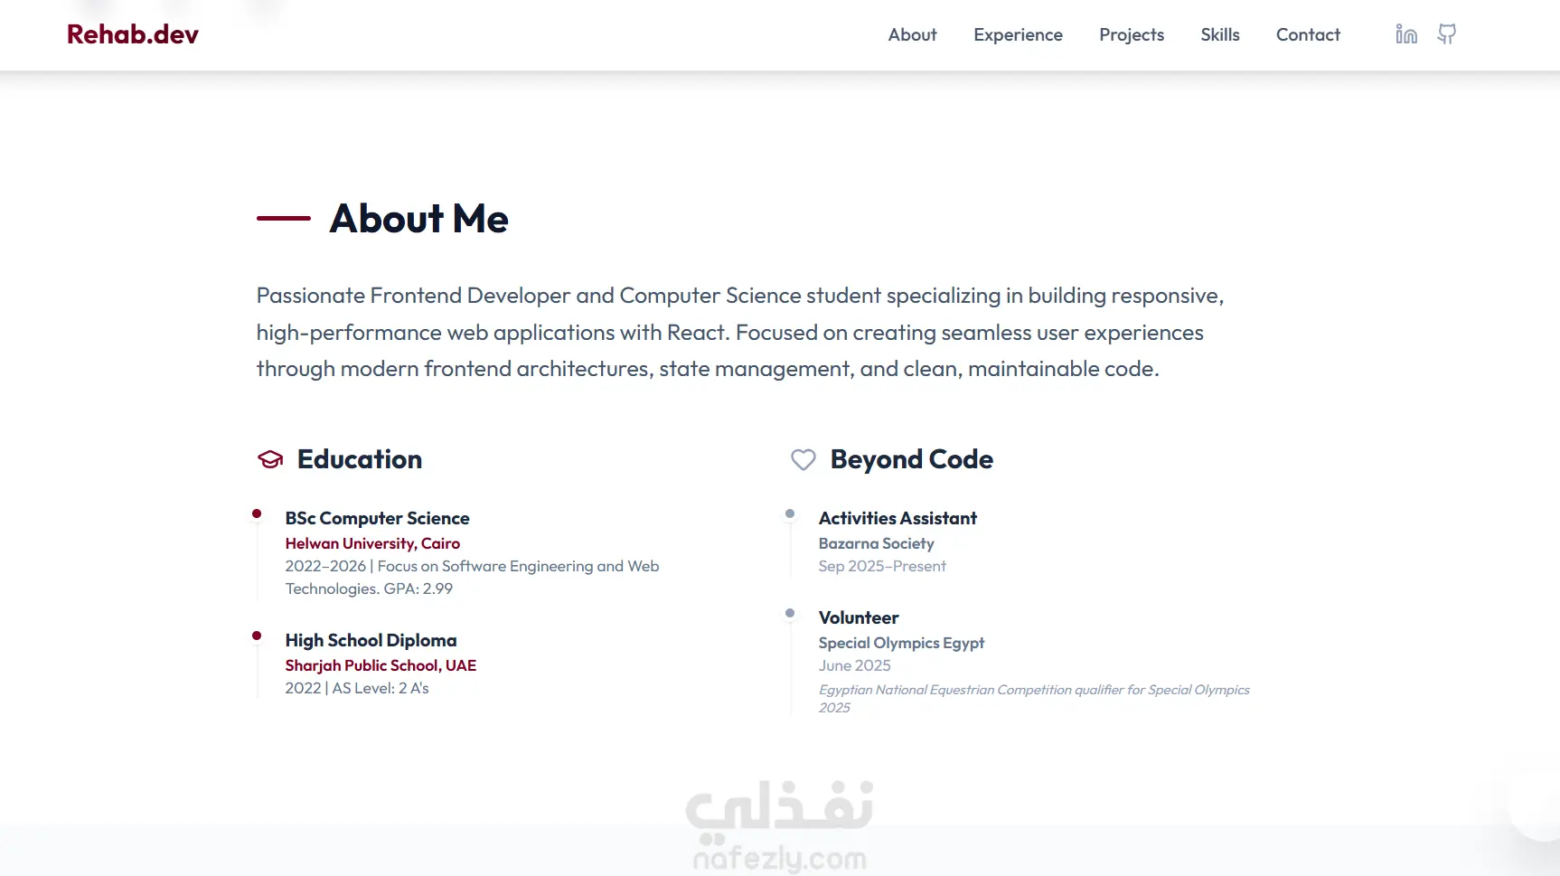Open the Contact navigation link
This screenshot has width=1560, height=876.
coord(1308,34)
